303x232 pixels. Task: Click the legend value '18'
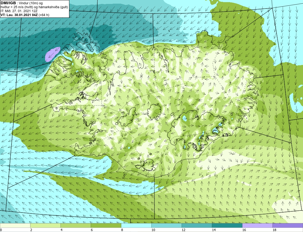[274, 230]
